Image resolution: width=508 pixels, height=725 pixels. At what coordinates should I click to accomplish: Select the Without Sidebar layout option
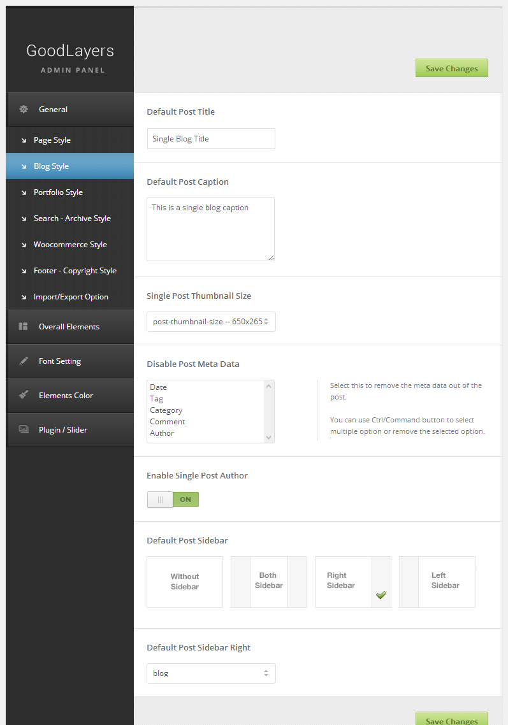[185, 582]
